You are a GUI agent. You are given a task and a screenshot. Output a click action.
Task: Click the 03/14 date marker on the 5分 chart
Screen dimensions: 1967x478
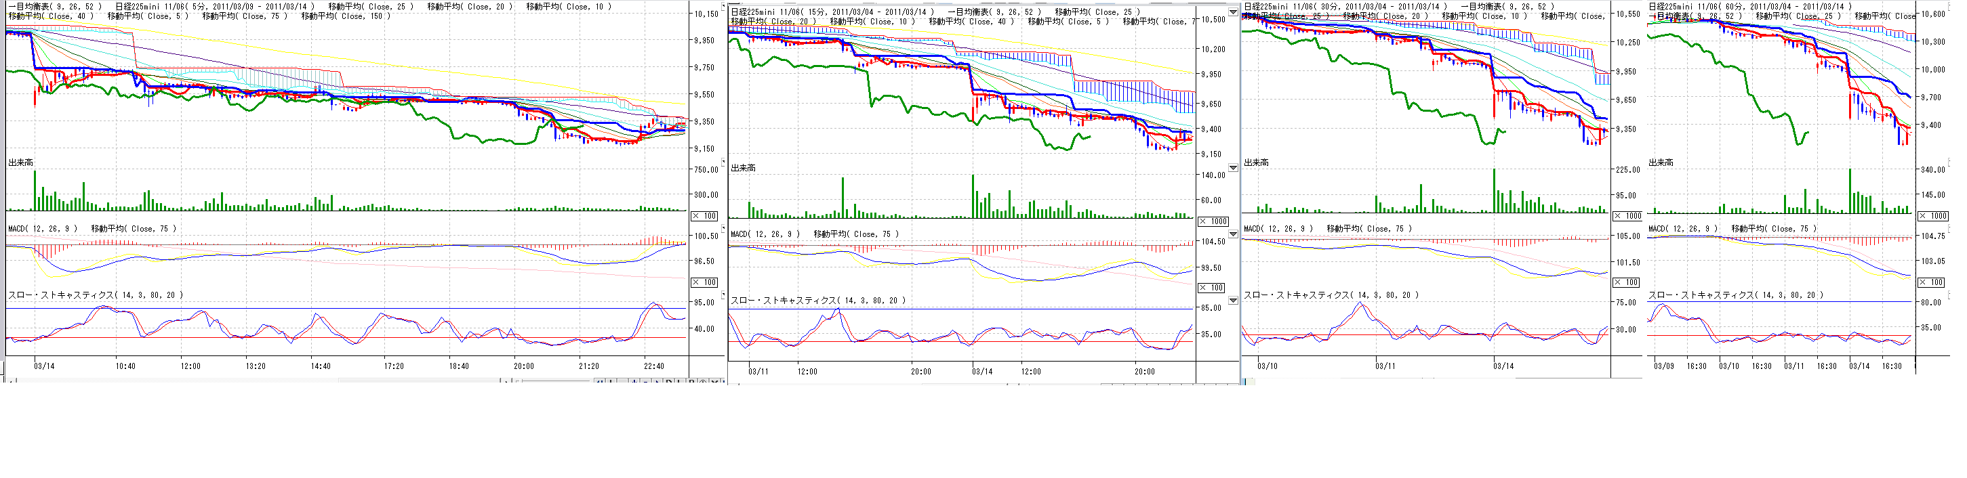tap(44, 366)
